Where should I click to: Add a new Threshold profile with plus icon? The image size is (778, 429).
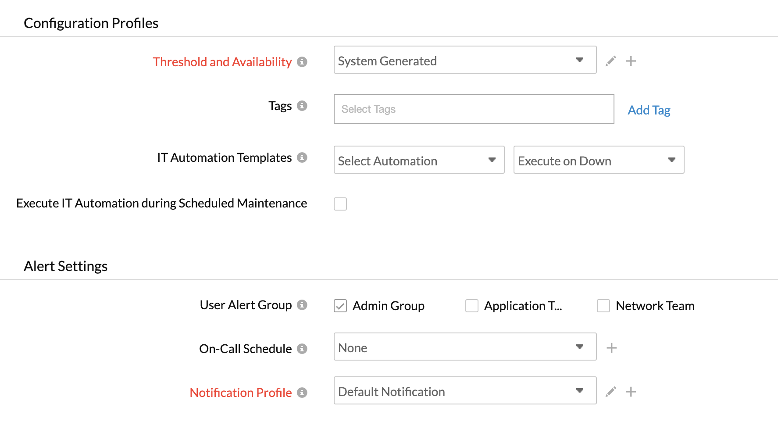(631, 61)
